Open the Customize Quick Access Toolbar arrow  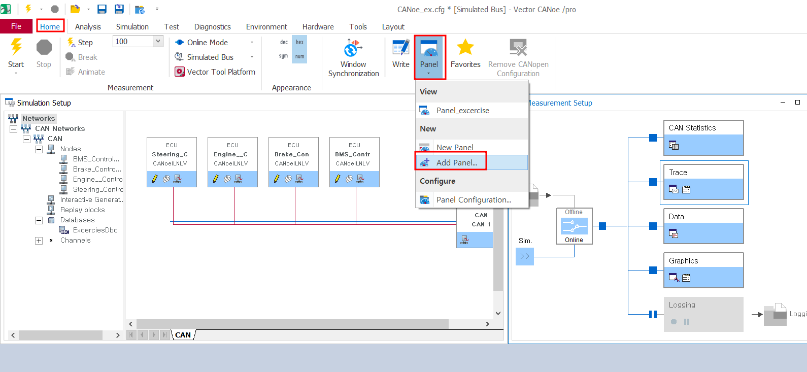(157, 9)
